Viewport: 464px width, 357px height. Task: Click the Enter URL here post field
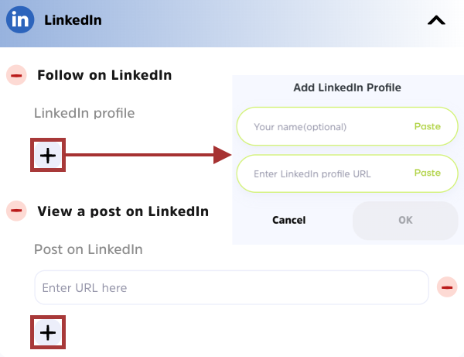(x=230, y=287)
